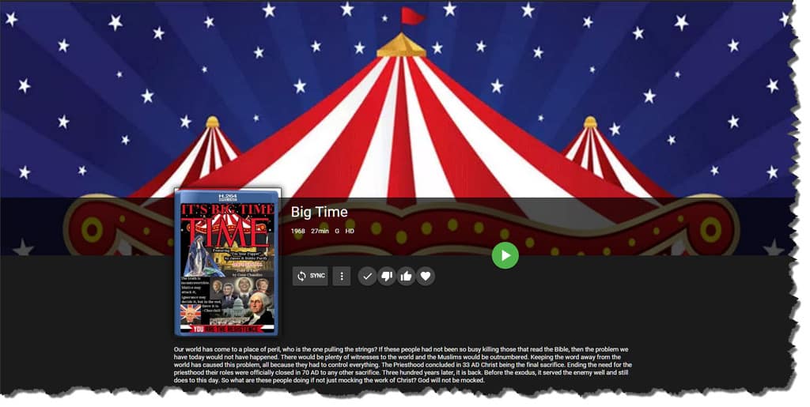
Task: Toggle the thumbs-up like icon
Action: pos(406,276)
